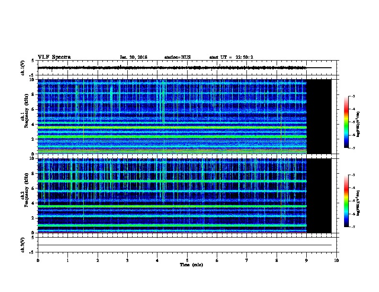The image size is (379, 292).
Task: Click time axis tick label "3"
Action: (127, 261)
